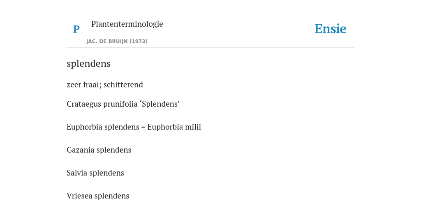Click the equals sign in the Euphorbia line
Image resolution: width=421 pixels, height=210 pixels.
click(143, 127)
